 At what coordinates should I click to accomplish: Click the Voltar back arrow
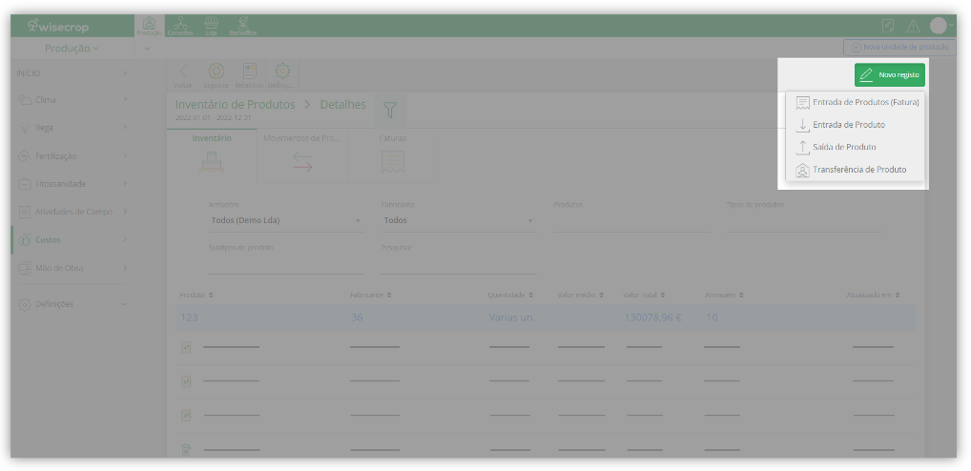click(x=183, y=76)
